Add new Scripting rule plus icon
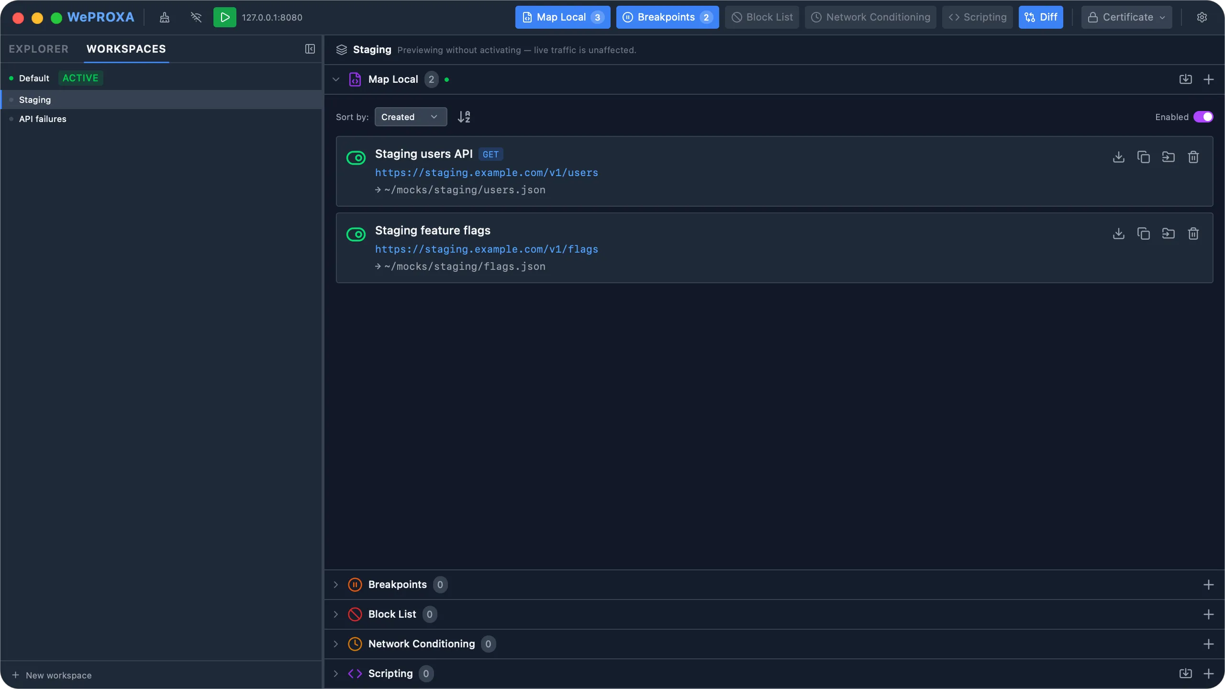 pyautogui.click(x=1208, y=674)
